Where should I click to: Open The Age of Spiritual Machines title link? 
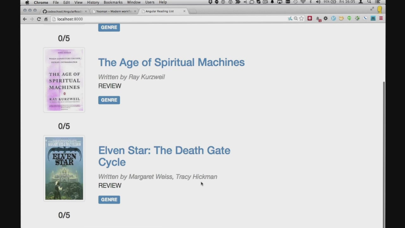tap(171, 62)
